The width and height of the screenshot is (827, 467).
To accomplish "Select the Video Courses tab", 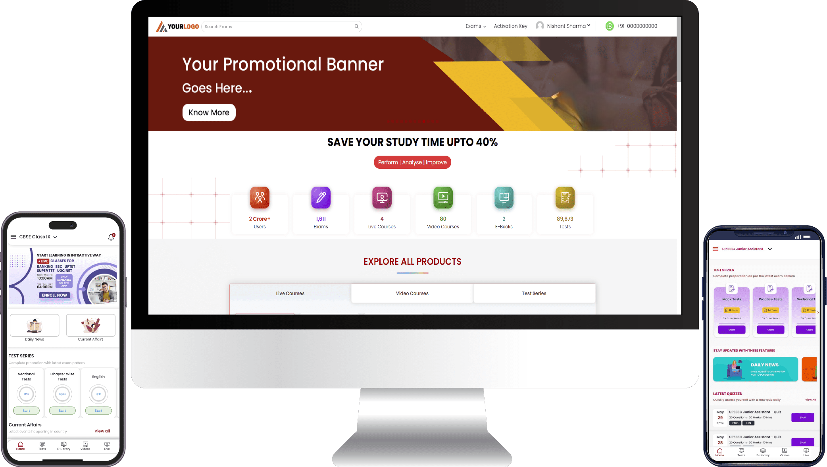I will pyautogui.click(x=412, y=293).
